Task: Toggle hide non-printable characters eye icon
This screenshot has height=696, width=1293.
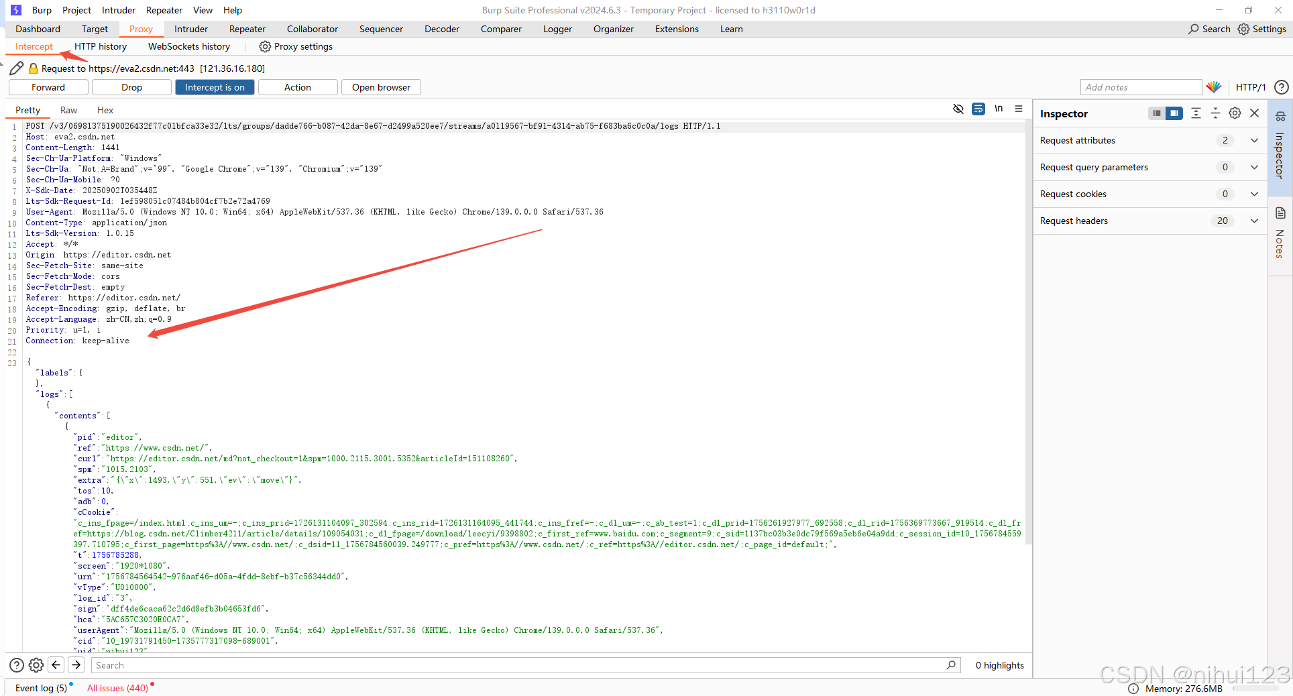Action: 958,109
